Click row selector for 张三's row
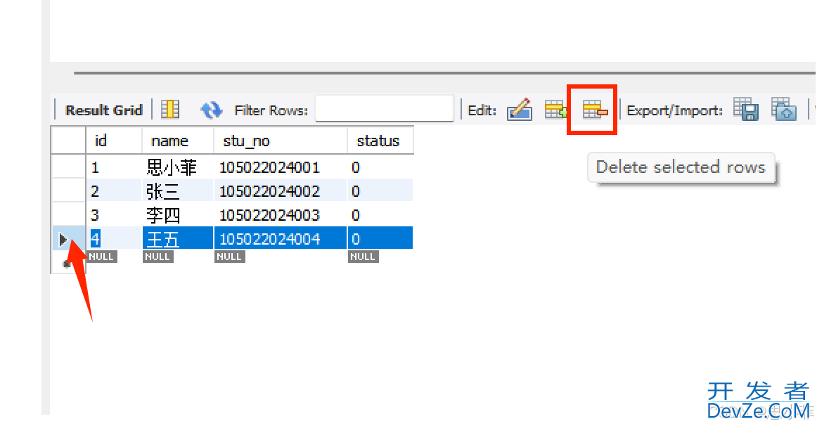The height and width of the screenshot is (426, 817). [x=68, y=191]
